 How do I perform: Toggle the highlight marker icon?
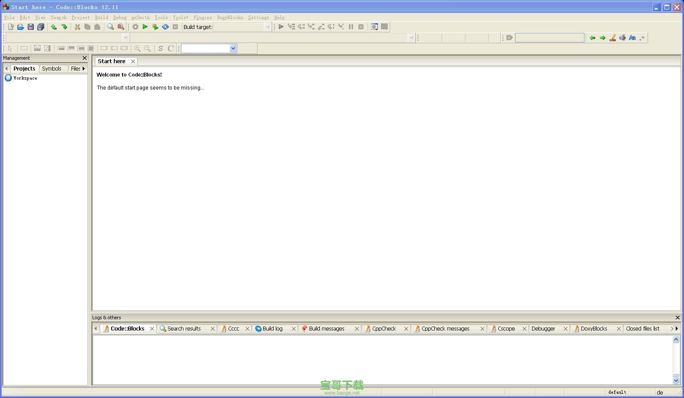point(613,38)
